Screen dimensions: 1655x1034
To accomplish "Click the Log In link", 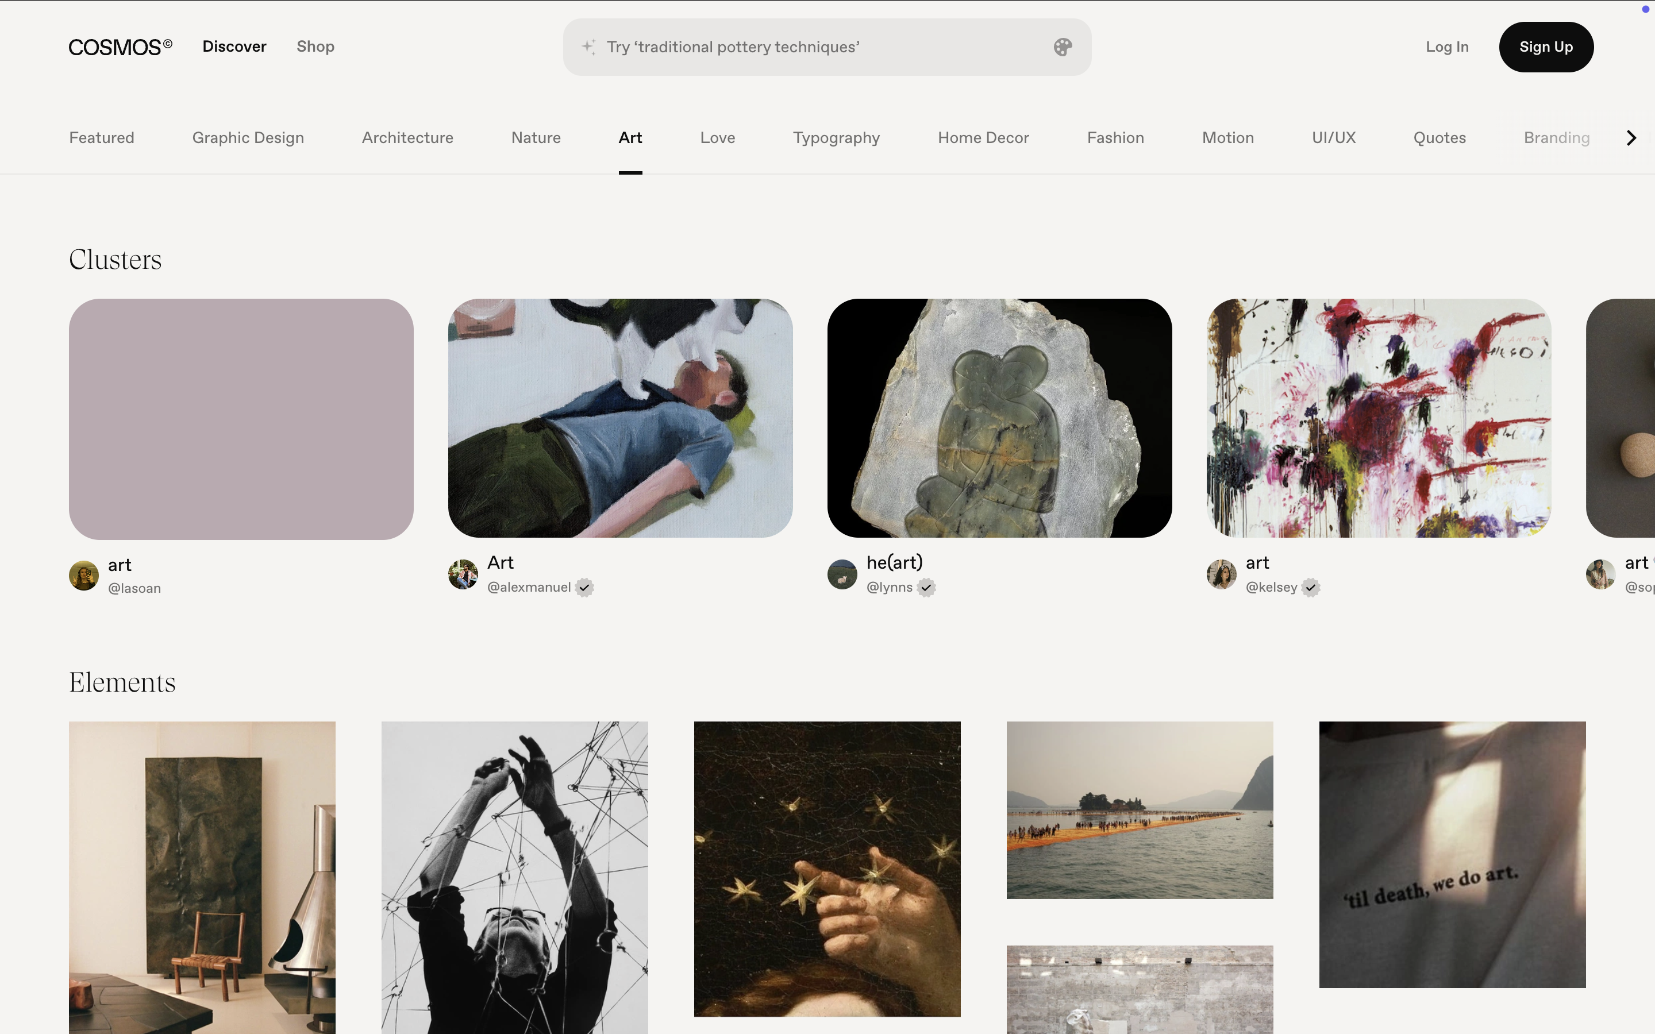I will (1446, 47).
